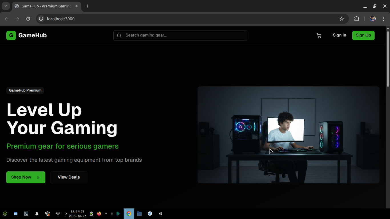The width and height of the screenshot is (390, 219).
Task: Click the search magnifier in the search bar
Action: click(119, 35)
